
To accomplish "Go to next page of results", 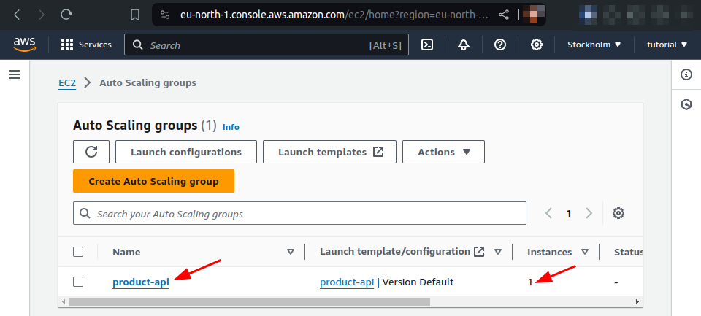I will (589, 214).
